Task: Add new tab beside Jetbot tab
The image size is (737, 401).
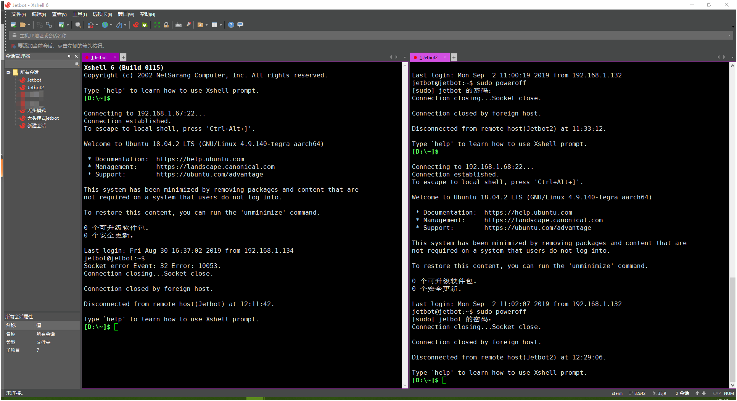Action: 123,57
